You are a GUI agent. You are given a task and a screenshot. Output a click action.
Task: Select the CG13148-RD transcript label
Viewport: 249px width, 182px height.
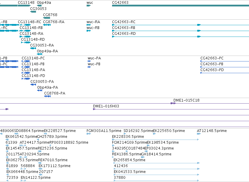[x=33, y=40]
